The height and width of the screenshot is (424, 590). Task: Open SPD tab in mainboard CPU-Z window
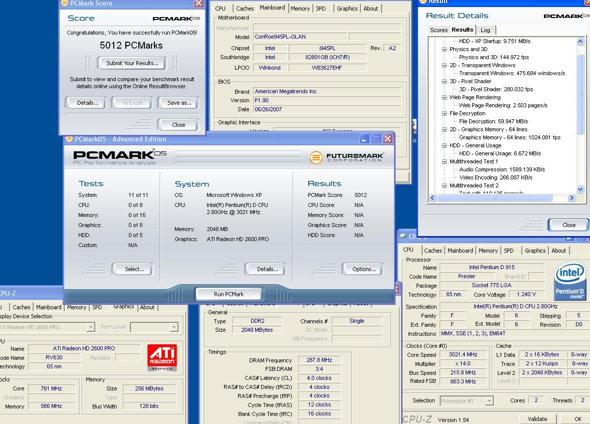[321, 9]
